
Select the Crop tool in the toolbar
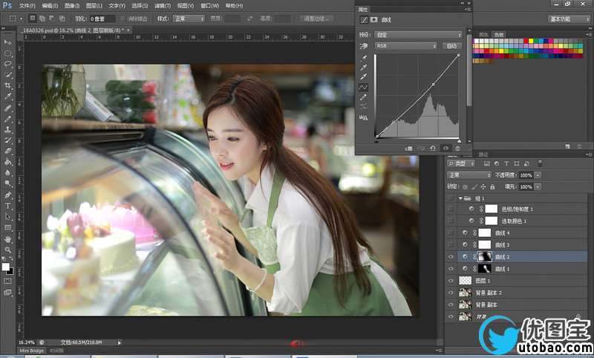tap(8, 85)
